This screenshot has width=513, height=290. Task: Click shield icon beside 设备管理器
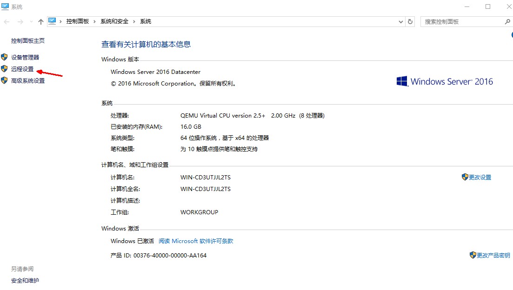[4, 57]
